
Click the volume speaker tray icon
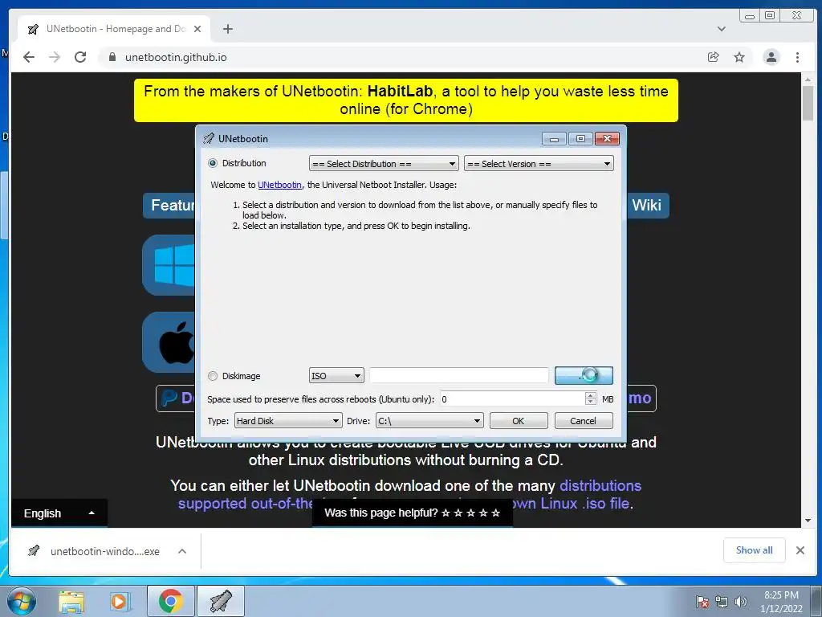741,602
